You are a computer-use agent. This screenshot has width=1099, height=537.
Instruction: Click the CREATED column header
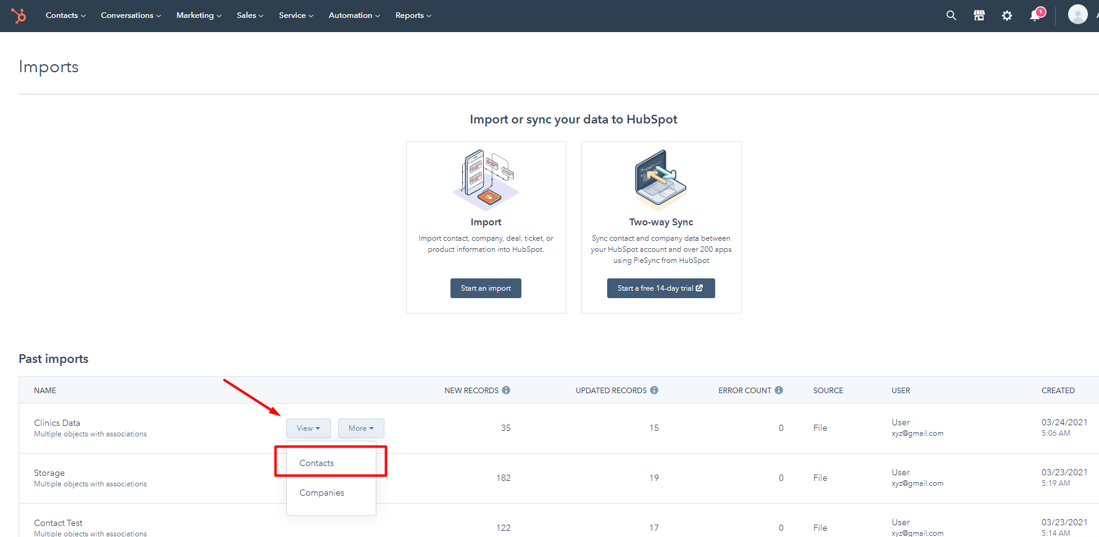(x=1058, y=391)
